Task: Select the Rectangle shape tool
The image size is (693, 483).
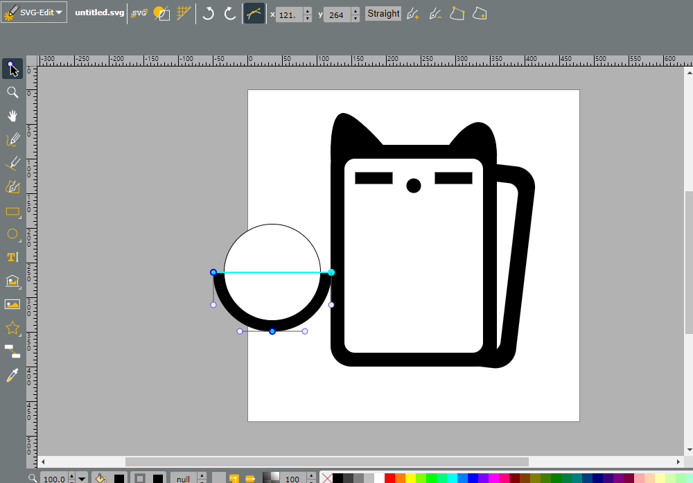Action: [x=12, y=211]
